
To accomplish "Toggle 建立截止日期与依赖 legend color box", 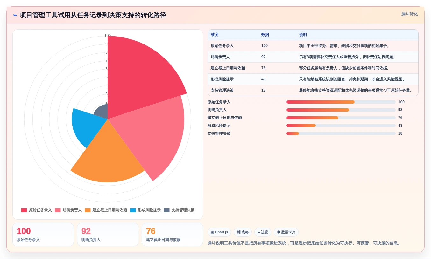I will click(88, 210).
